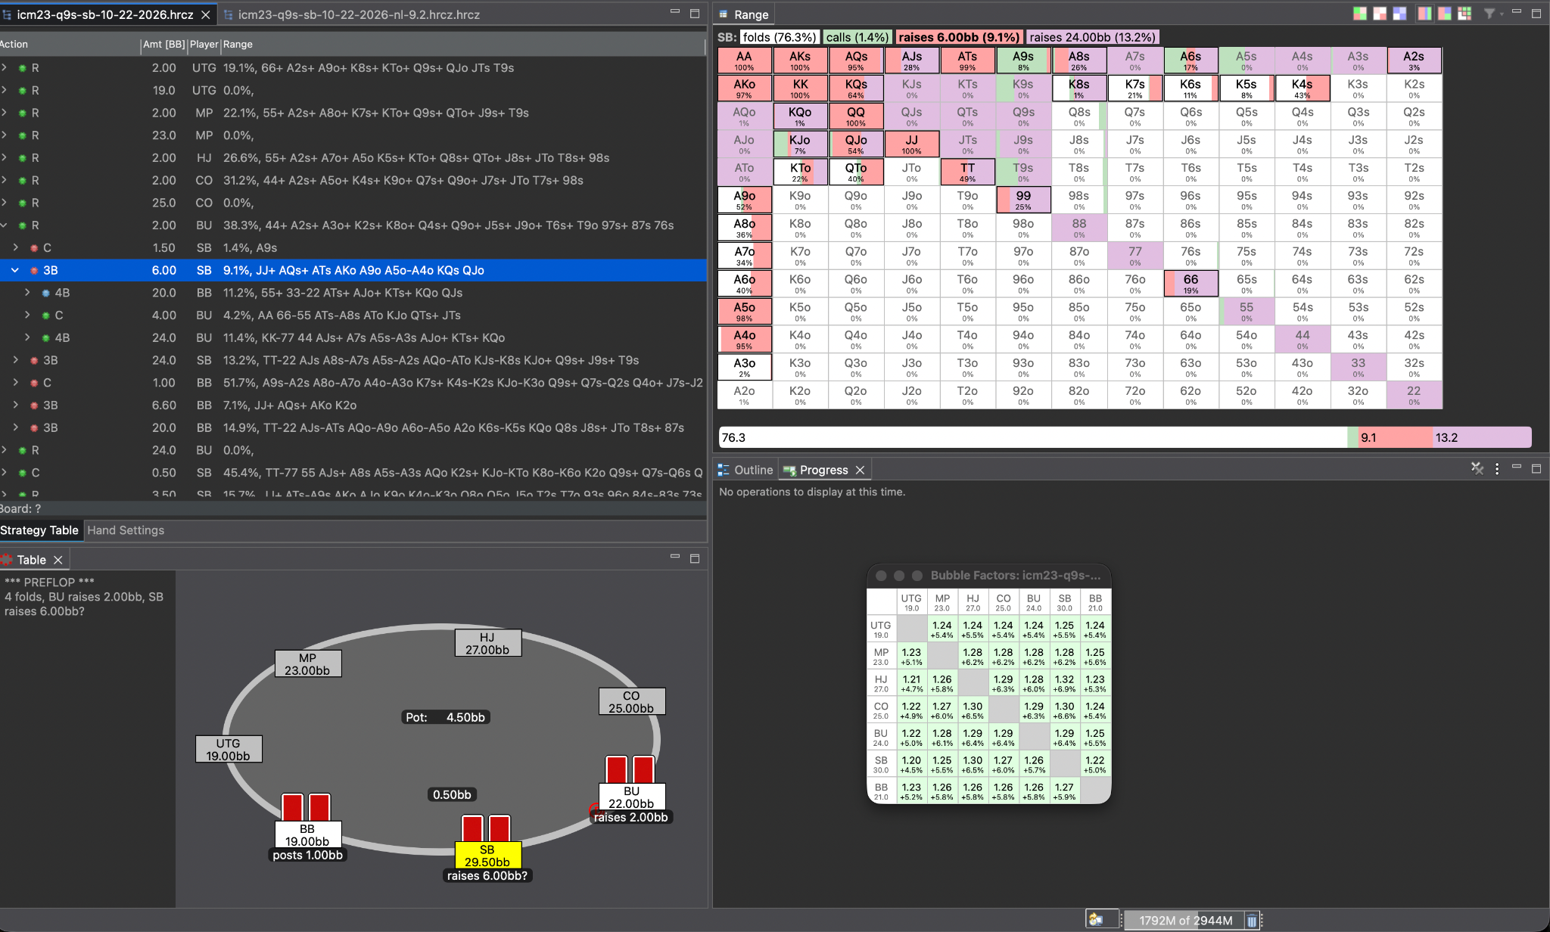Select the green-red strategy color view icon
This screenshot has height=932, width=1550.
(x=1359, y=14)
